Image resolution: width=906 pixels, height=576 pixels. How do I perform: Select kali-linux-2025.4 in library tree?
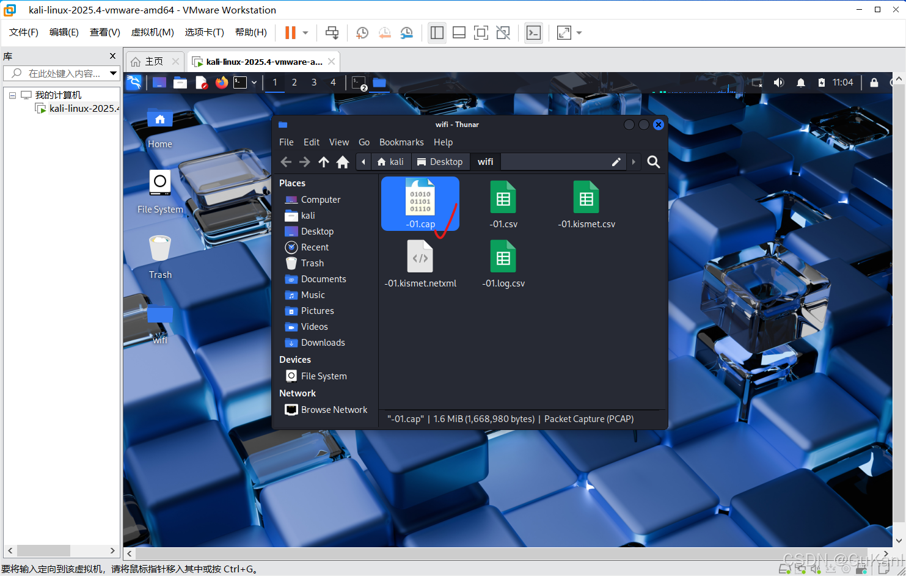[x=78, y=109]
